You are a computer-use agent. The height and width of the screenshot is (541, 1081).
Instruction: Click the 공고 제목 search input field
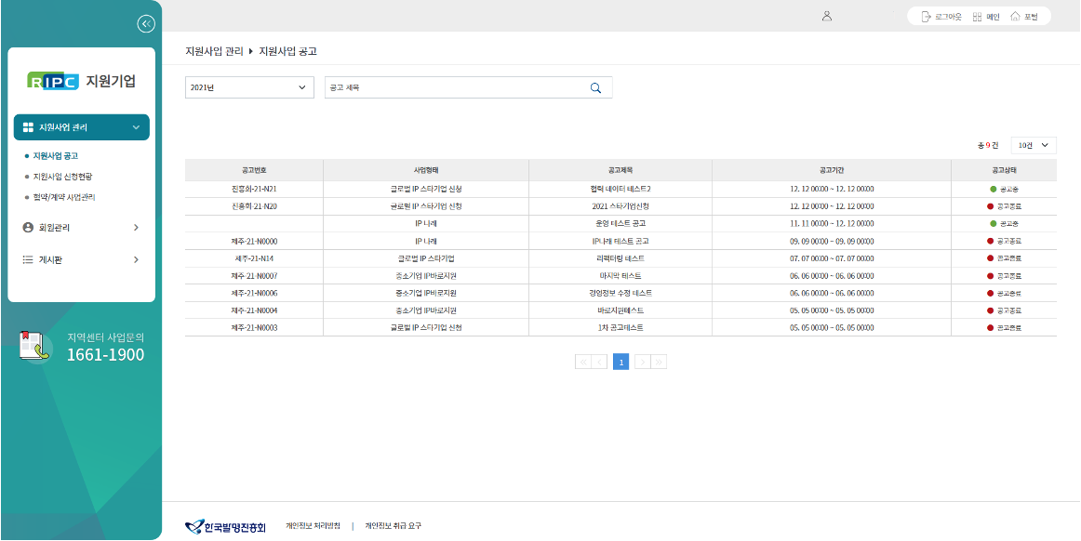(454, 87)
